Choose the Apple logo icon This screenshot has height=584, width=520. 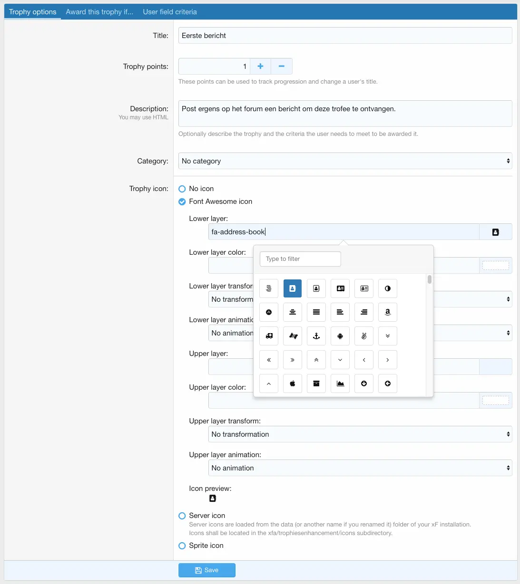click(x=293, y=383)
